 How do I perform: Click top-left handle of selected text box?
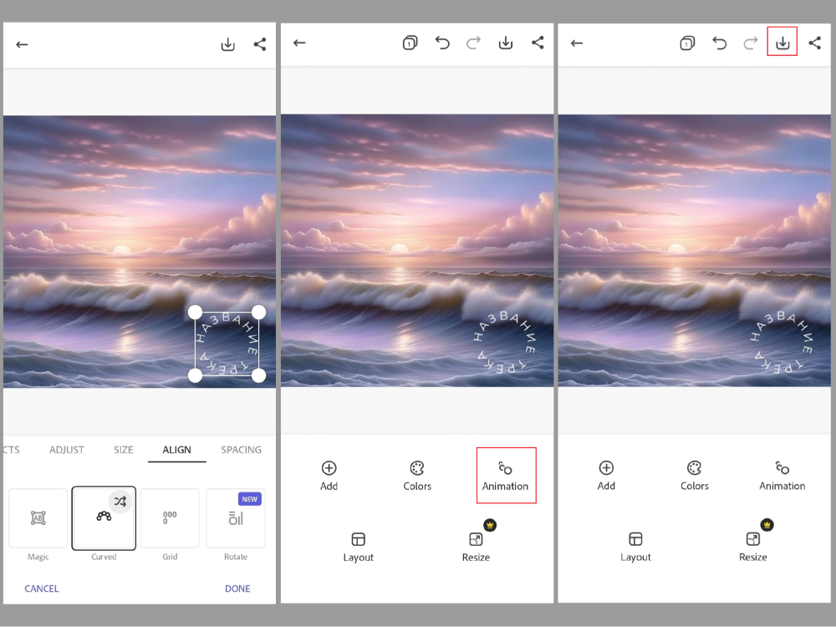pyautogui.click(x=195, y=312)
